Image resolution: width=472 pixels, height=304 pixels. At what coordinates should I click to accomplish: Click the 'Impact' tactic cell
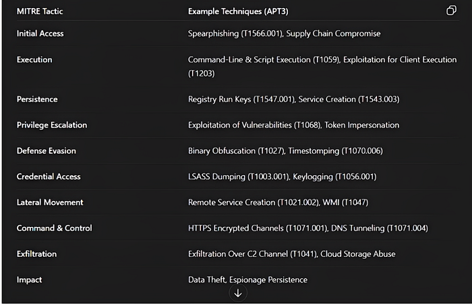pos(29,280)
